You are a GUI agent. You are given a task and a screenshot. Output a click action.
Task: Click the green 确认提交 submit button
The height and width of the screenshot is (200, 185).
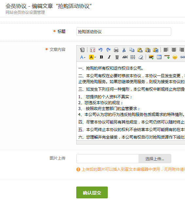[92, 192]
